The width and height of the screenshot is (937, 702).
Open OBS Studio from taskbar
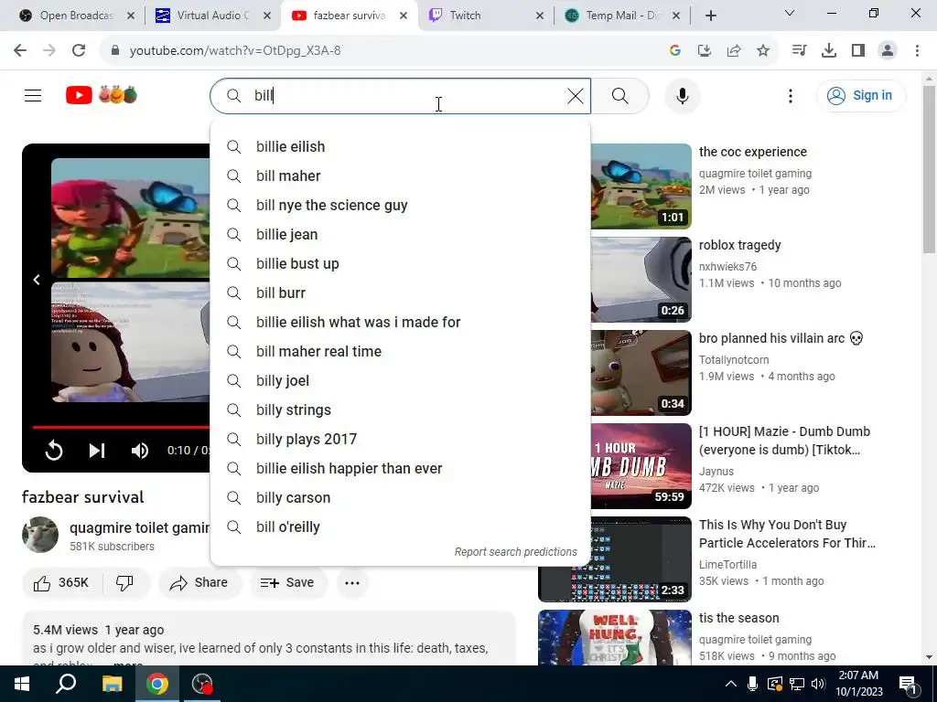pyautogui.click(x=202, y=684)
